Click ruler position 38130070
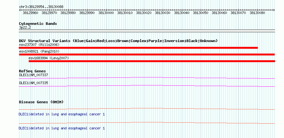 click(238, 13)
